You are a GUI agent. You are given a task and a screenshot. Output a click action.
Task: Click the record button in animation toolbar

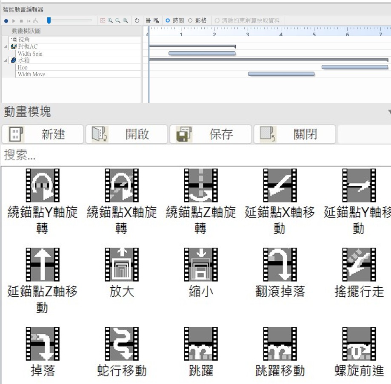[x=6, y=20]
